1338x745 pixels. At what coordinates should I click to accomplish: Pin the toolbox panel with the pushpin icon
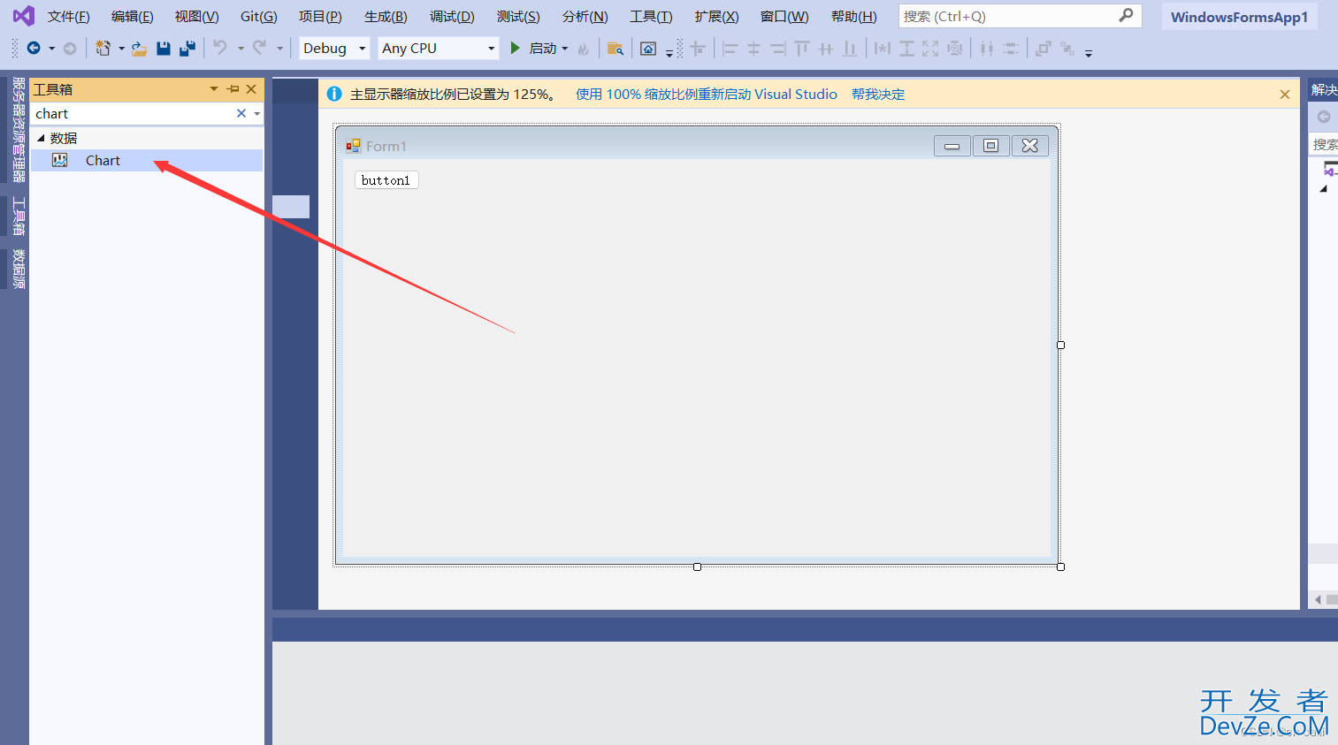point(233,89)
